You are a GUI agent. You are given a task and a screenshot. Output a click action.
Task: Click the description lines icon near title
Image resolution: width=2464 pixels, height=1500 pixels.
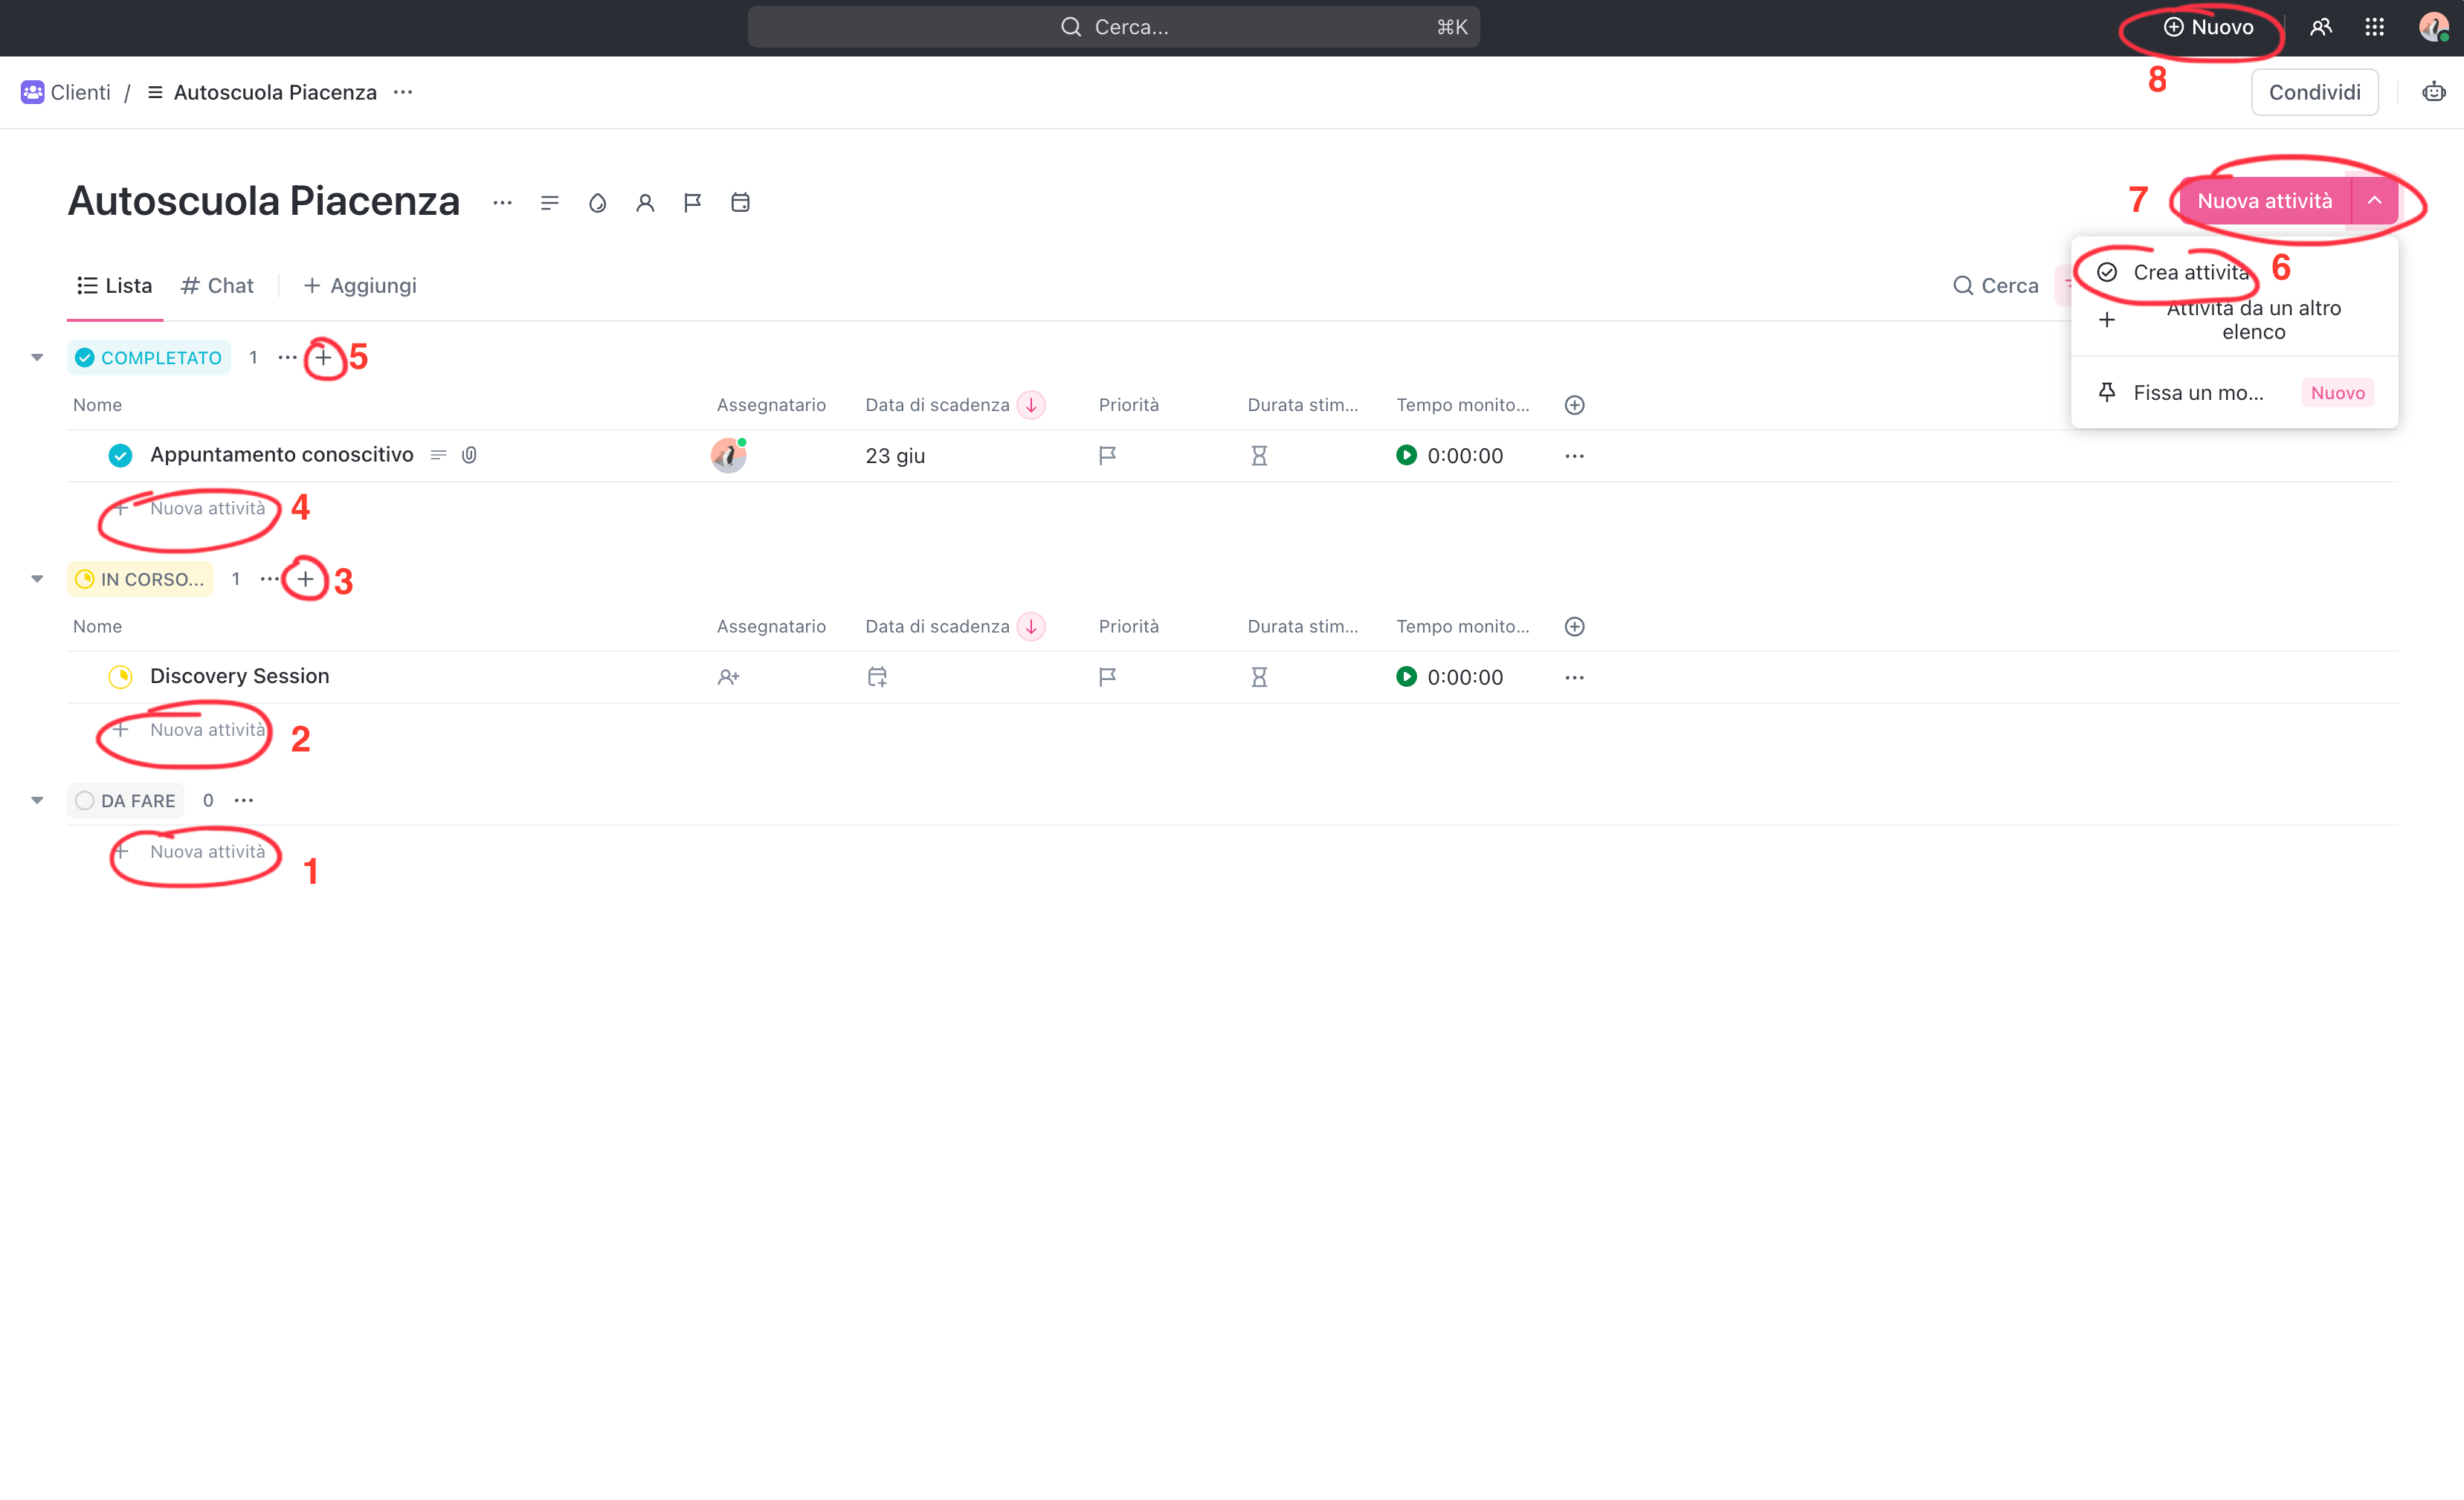click(549, 203)
